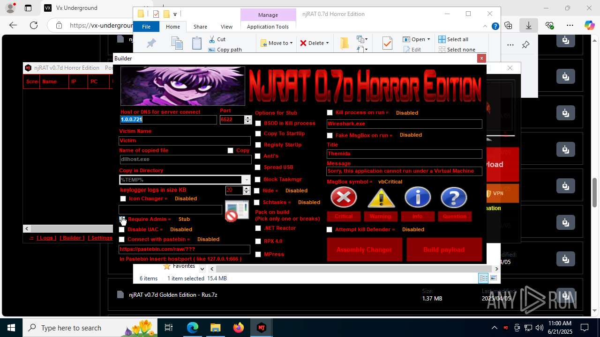The width and height of the screenshot is (600, 337).
Task: Open Quick Access Toolbar customize dropdown
Action: click(x=175, y=14)
